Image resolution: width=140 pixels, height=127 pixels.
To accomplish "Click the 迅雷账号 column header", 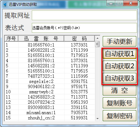I will click(41, 39).
